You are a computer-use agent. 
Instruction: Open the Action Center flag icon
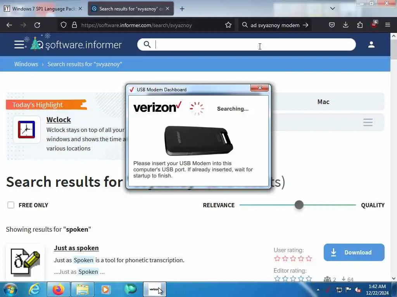point(349,290)
